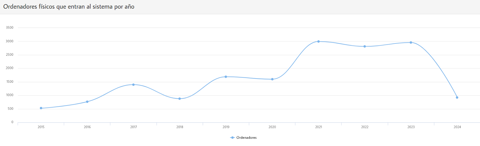
Task: Click the 2015 x-axis label
Action: 41,127
